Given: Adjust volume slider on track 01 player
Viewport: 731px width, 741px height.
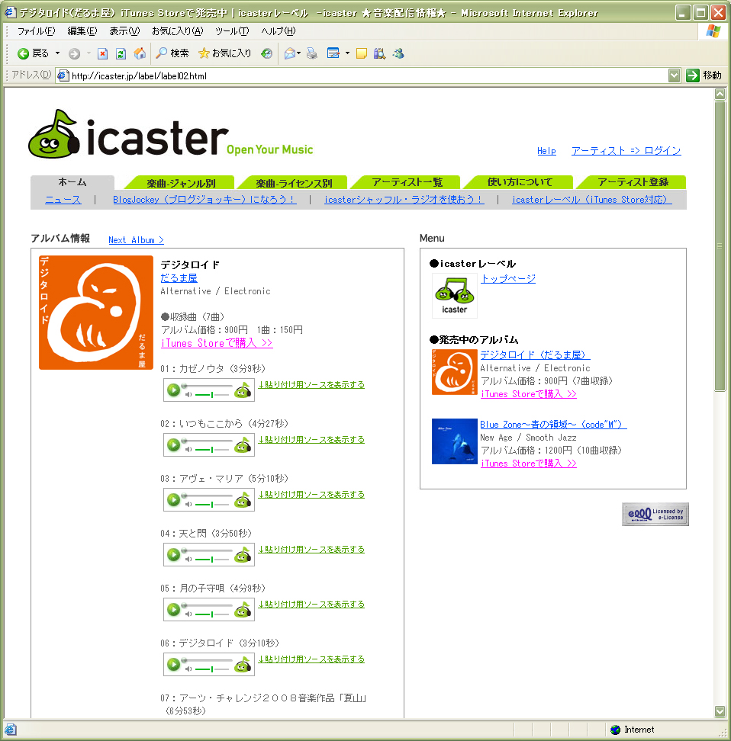Looking at the screenshot, I should (x=211, y=395).
